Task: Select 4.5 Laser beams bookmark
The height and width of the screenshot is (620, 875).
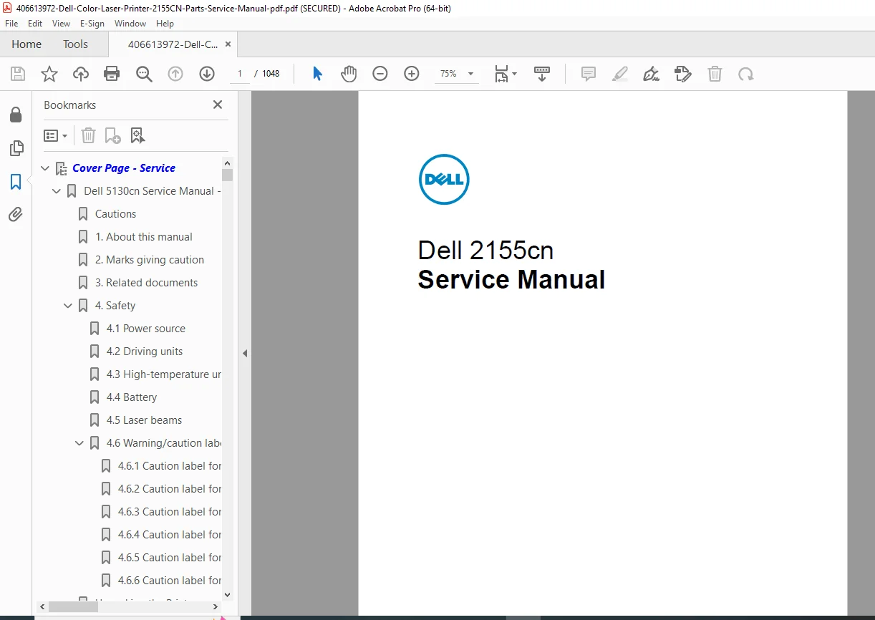Action: point(144,420)
